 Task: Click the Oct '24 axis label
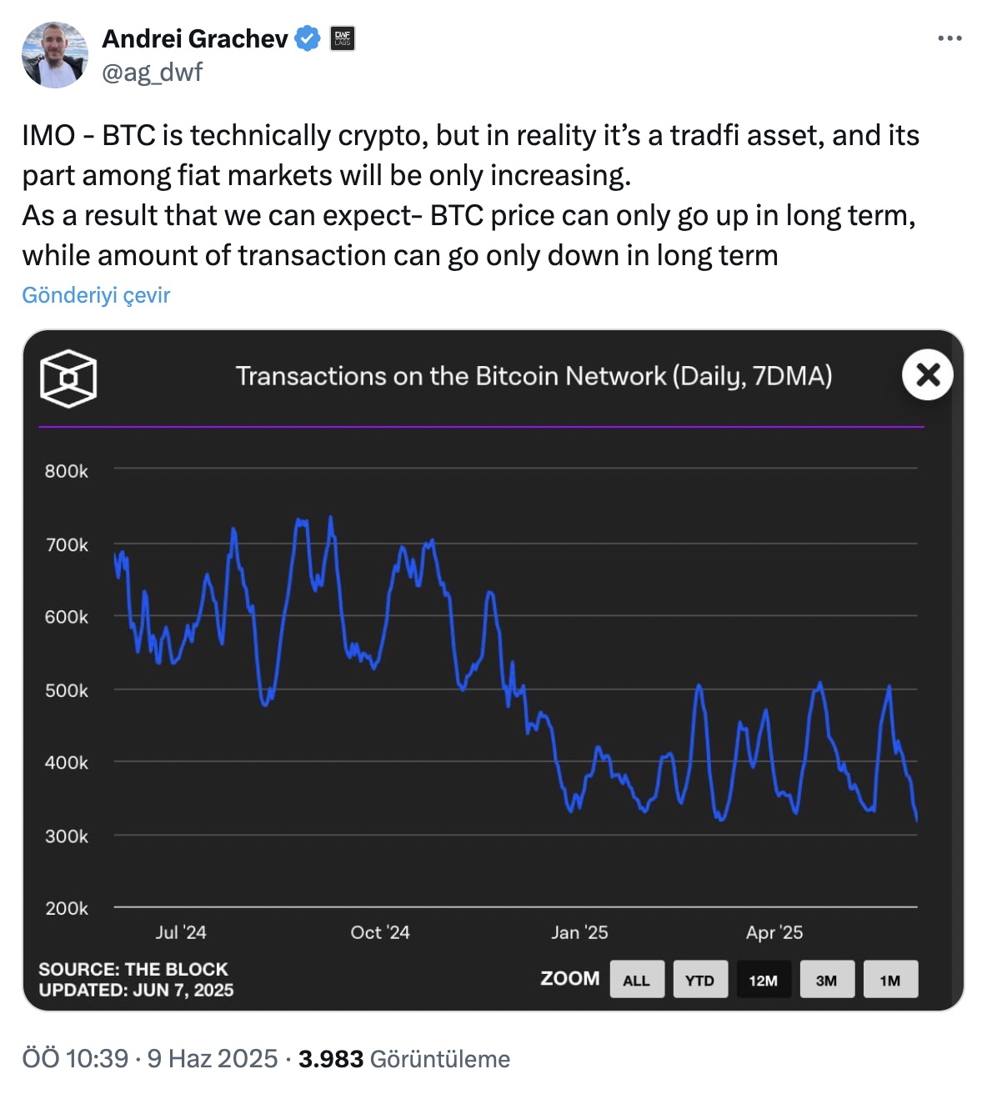[x=380, y=932]
